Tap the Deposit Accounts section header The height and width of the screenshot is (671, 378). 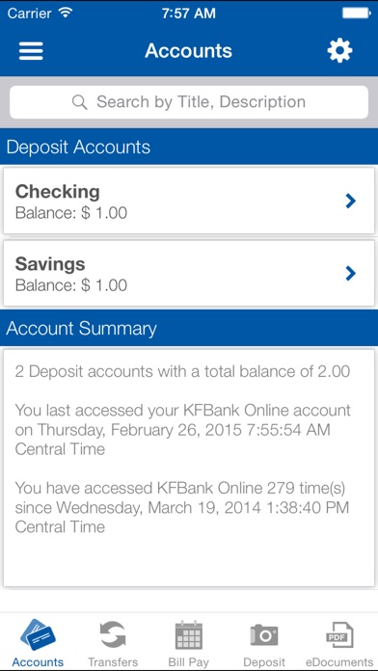189,147
